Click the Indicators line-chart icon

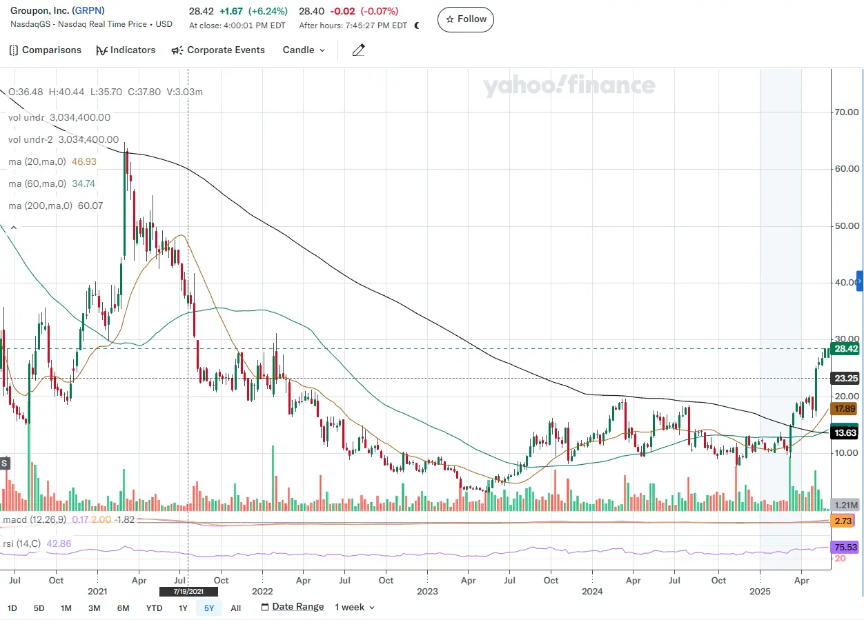101,50
